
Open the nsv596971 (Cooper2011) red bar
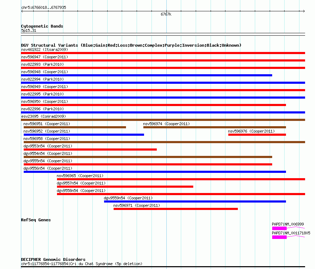tap(176, 209)
